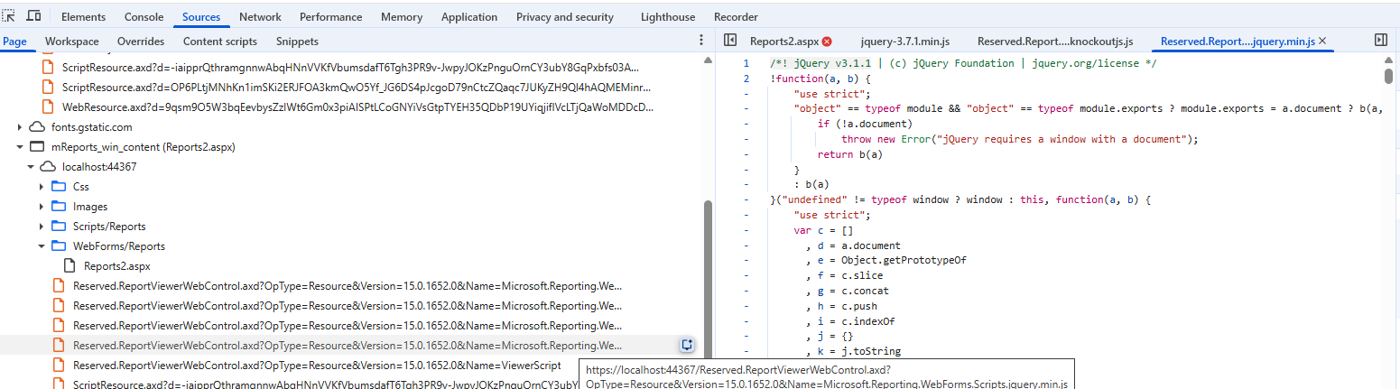Image resolution: width=1400 pixels, height=389 pixels.
Task: Expand the Images folder
Action: tap(42, 207)
